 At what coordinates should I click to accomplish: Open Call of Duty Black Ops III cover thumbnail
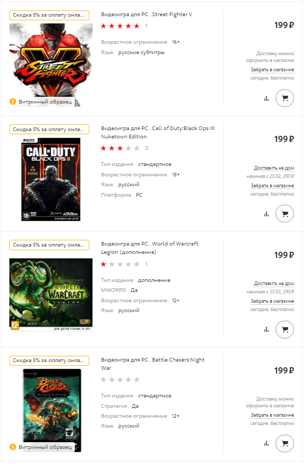[51, 179]
